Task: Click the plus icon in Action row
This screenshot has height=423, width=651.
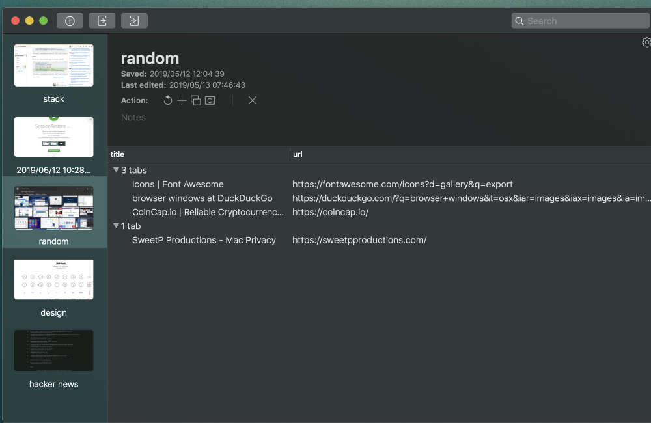Action: pos(182,100)
